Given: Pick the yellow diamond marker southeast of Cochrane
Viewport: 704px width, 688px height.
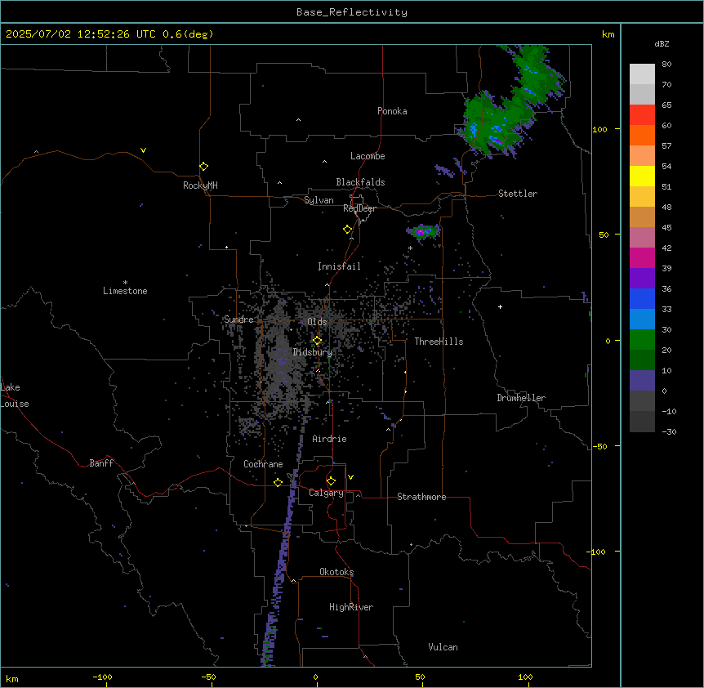Looking at the screenshot, I should click(x=278, y=482).
